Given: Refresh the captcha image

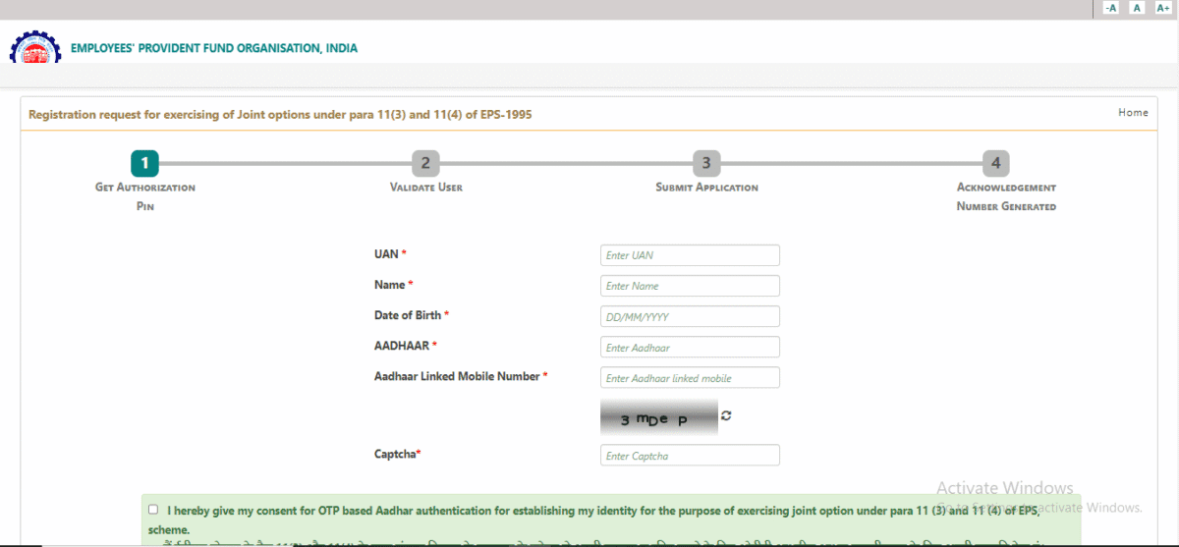Looking at the screenshot, I should coord(726,415).
